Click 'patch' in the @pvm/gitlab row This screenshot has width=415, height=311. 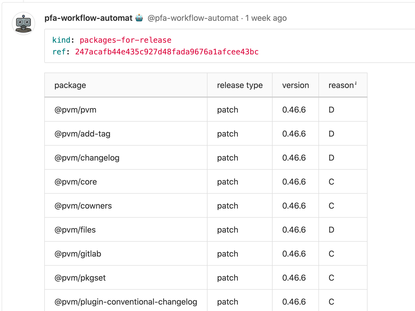pos(228,254)
